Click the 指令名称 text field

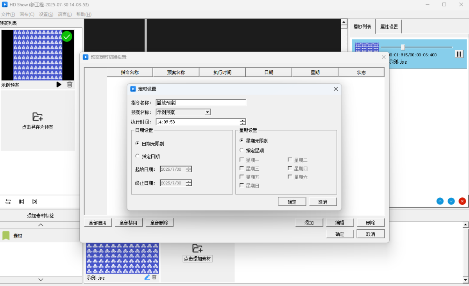click(x=201, y=103)
